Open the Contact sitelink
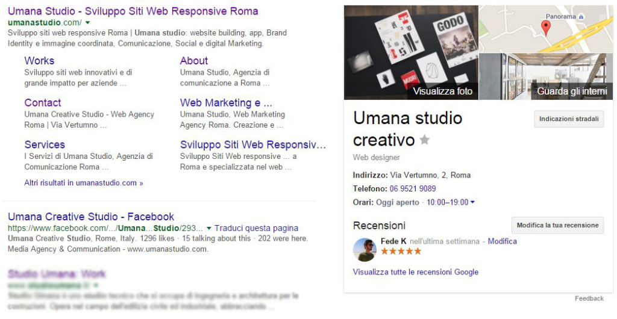Image resolution: width=617 pixels, height=319 pixels. [x=43, y=102]
